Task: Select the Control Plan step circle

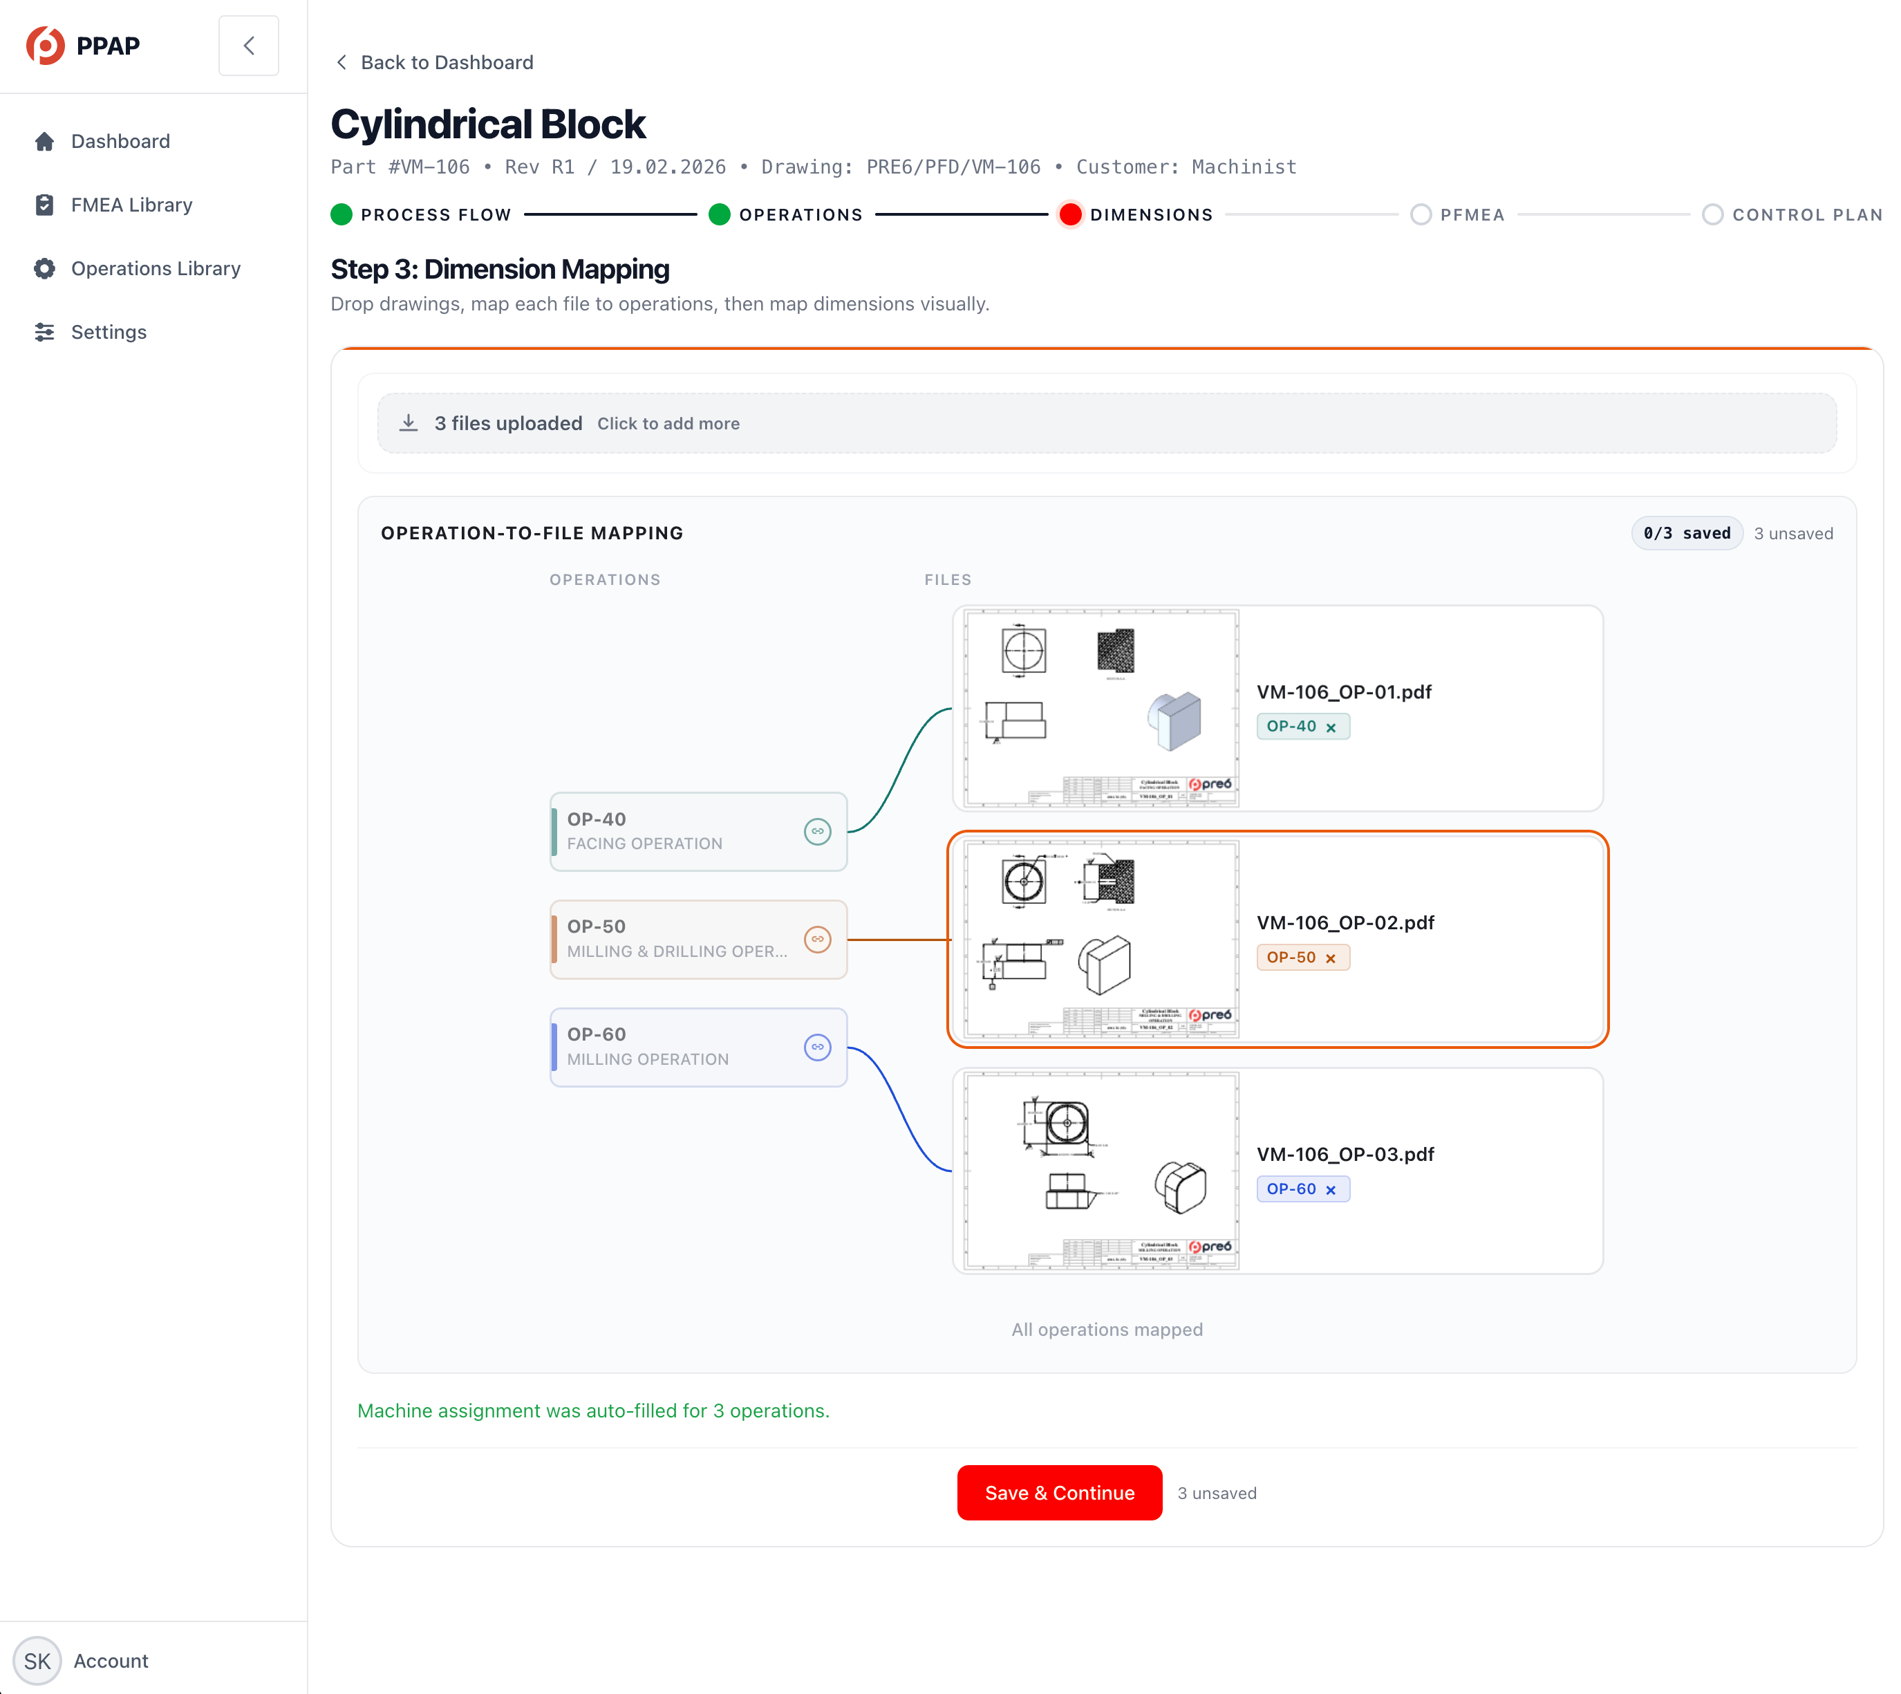Action: (1711, 215)
